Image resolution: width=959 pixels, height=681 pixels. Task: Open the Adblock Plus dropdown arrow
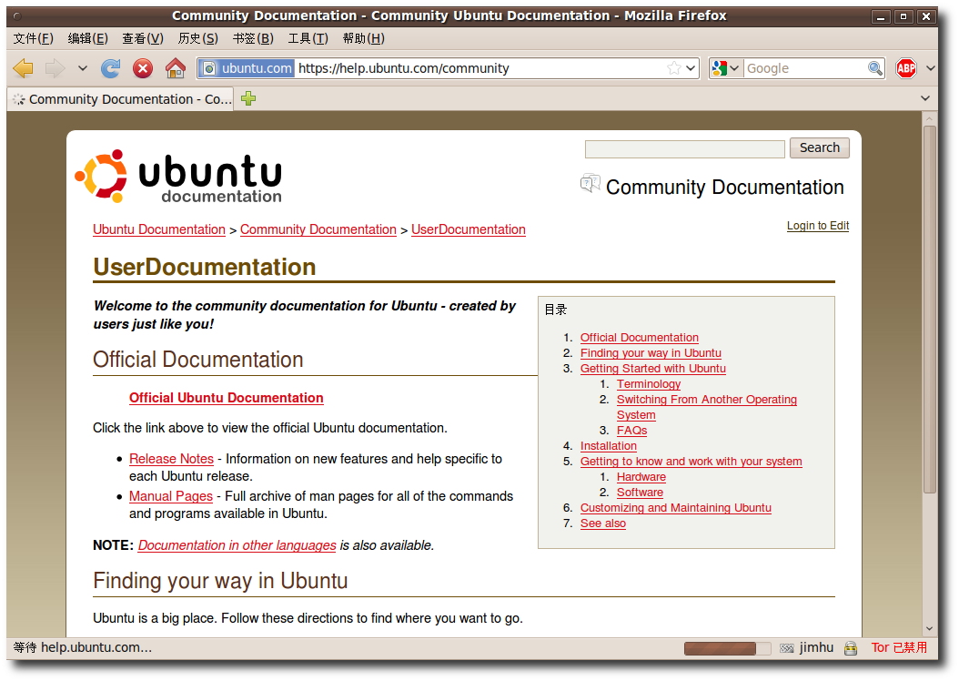click(x=930, y=68)
